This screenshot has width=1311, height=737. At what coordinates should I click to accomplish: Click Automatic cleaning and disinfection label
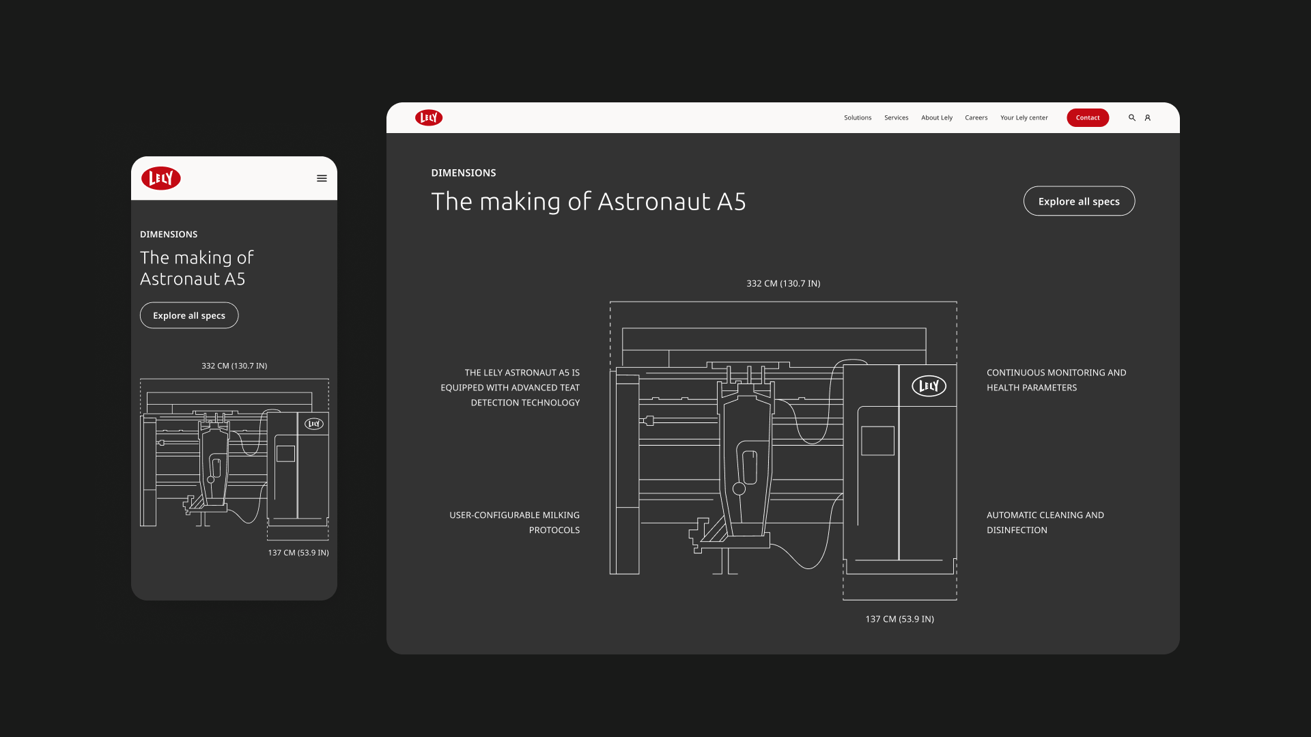point(1045,523)
